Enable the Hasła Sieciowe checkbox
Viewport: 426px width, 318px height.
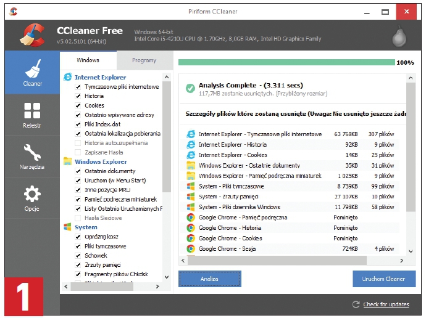tap(78, 218)
